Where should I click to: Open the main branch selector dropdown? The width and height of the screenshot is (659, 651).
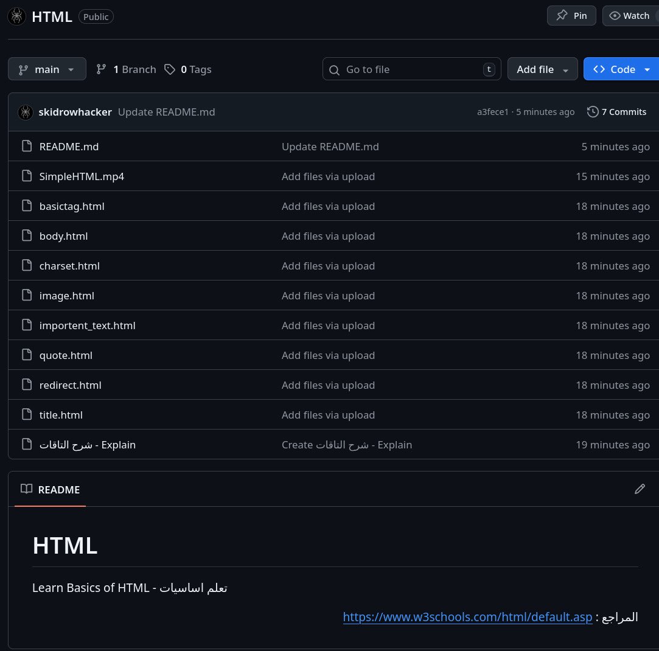[x=47, y=69]
